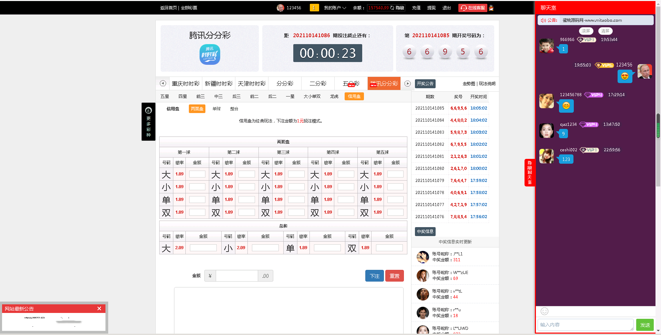Open the 走势图 trend chart link

[x=468, y=84]
